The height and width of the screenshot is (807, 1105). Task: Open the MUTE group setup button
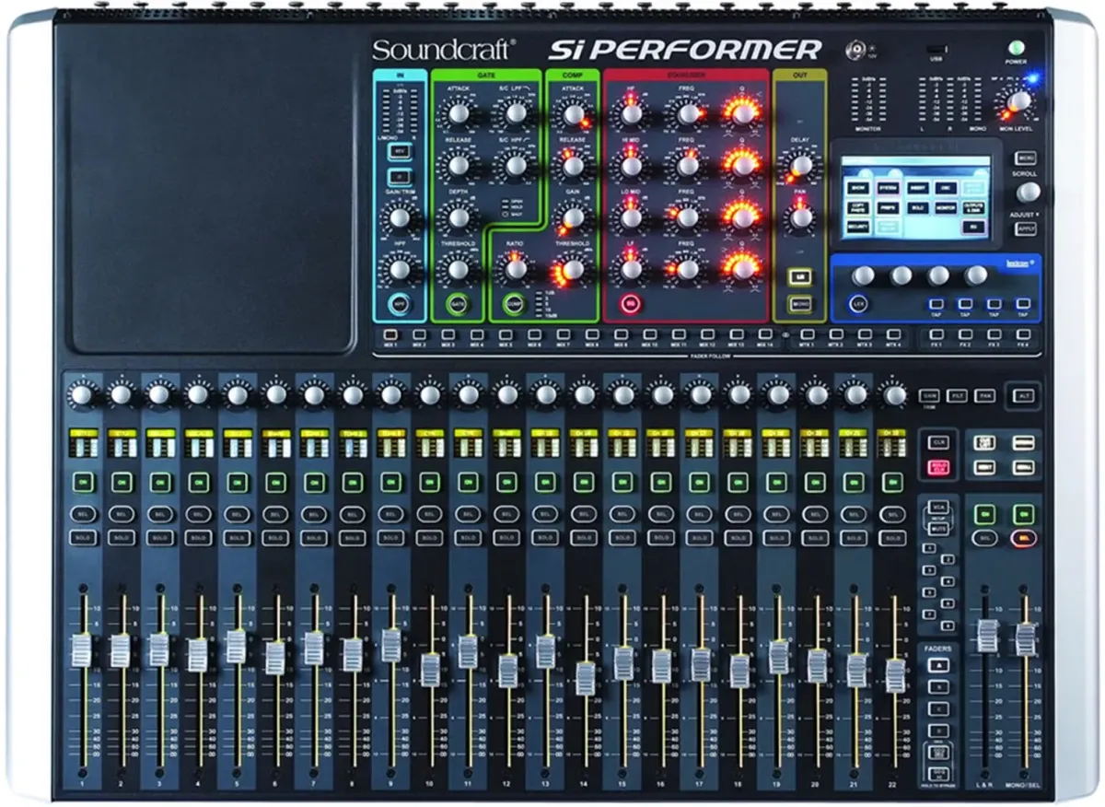(937, 531)
